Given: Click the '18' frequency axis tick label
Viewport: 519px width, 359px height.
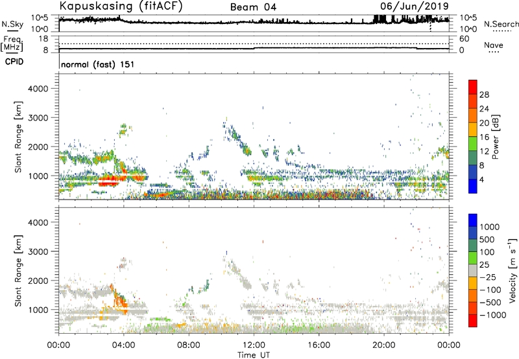Looking at the screenshot, I should 43,39.
